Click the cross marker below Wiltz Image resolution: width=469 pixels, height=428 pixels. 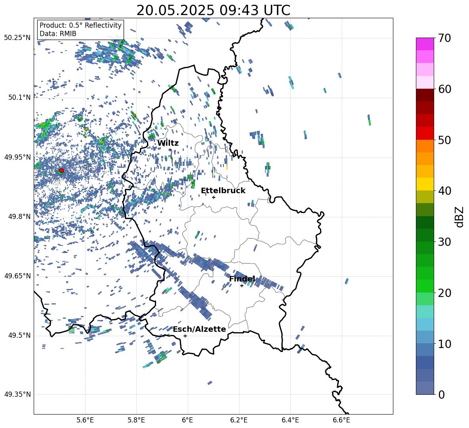[170, 150]
